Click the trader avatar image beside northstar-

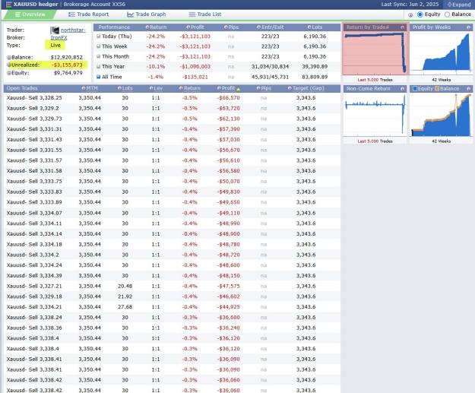click(55, 30)
